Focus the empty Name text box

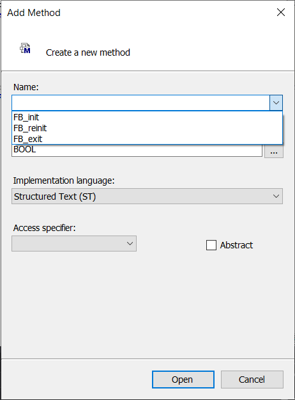click(140, 103)
